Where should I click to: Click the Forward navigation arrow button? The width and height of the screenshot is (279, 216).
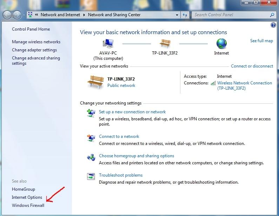[17, 15]
